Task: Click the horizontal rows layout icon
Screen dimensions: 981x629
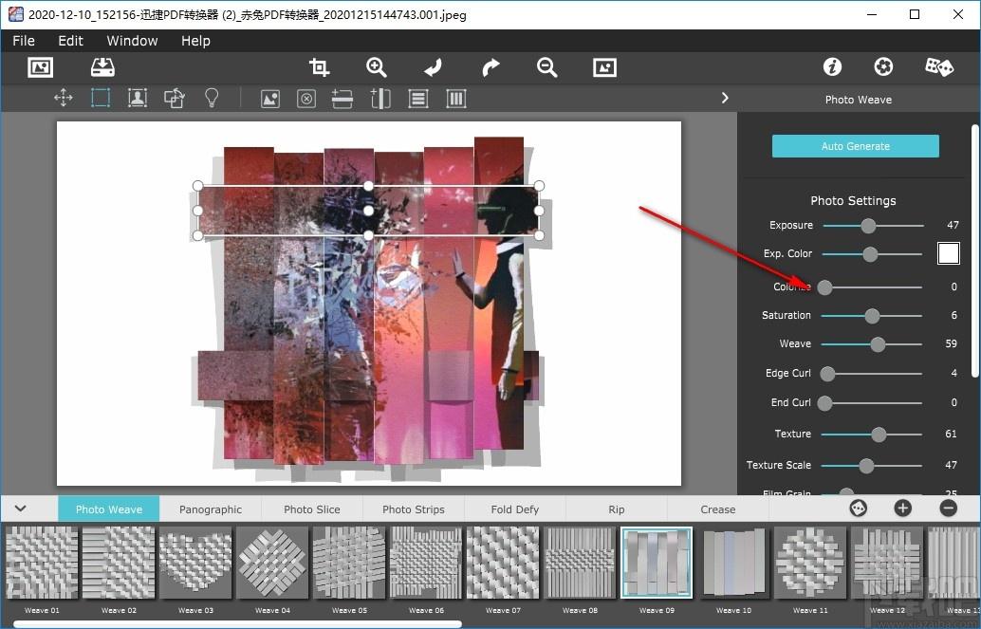Action: click(418, 99)
